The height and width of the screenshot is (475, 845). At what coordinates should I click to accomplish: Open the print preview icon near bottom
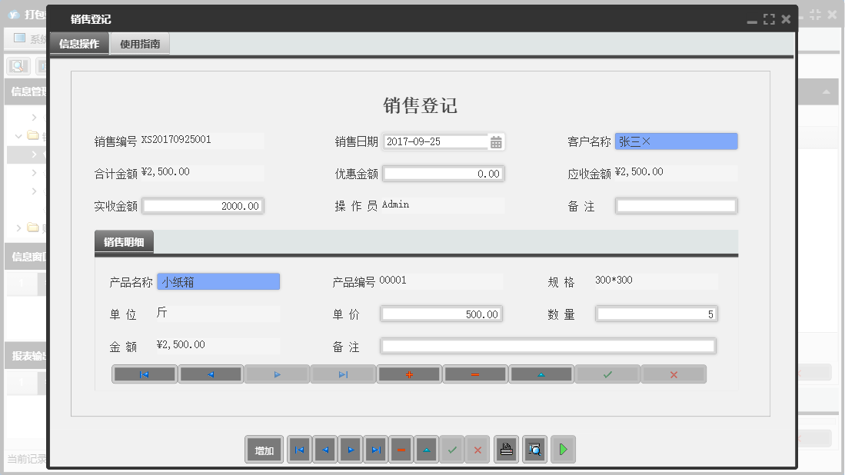point(534,450)
